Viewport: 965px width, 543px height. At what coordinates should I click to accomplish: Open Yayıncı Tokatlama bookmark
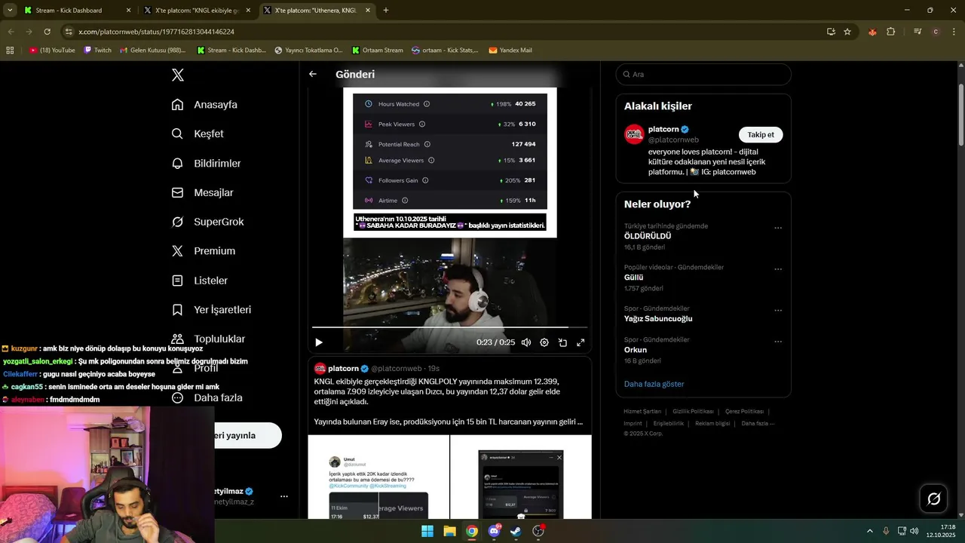click(x=308, y=51)
